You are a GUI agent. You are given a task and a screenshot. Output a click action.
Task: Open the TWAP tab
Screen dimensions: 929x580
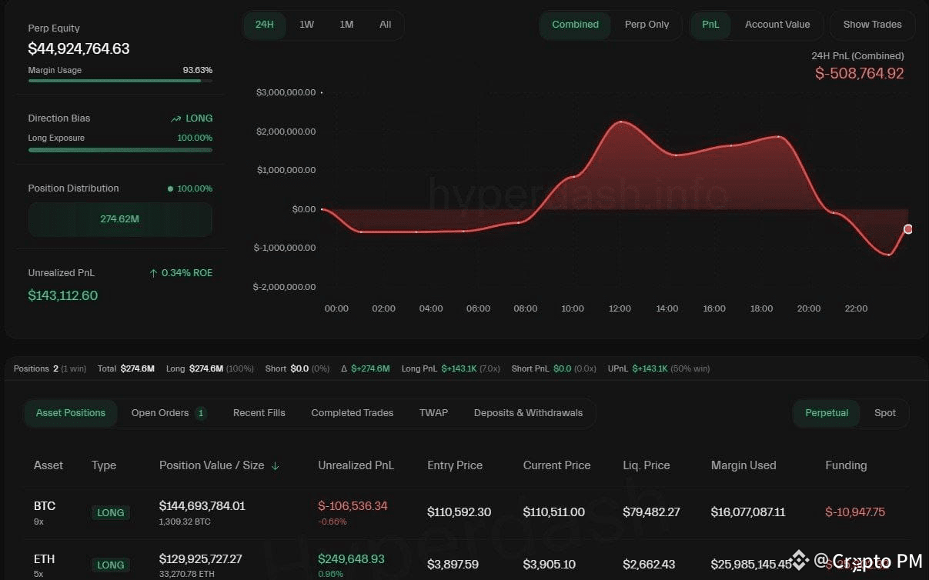tap(433, 412)
